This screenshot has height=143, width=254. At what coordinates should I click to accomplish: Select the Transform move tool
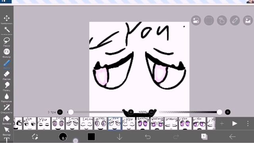(x=7, y=18)
